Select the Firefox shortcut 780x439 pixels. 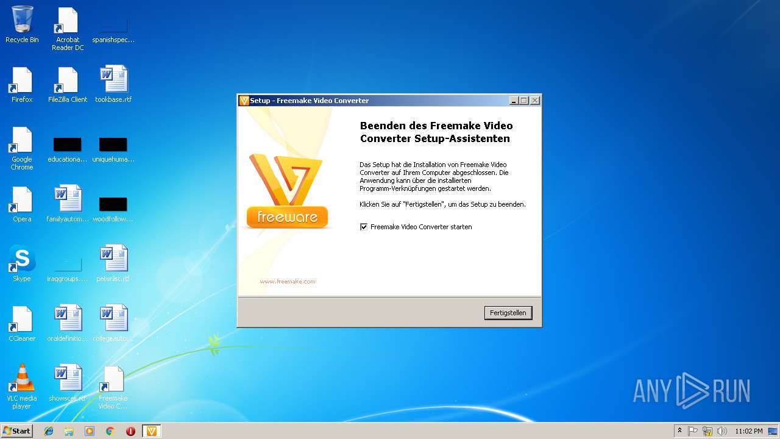click(x=22, y=85)
